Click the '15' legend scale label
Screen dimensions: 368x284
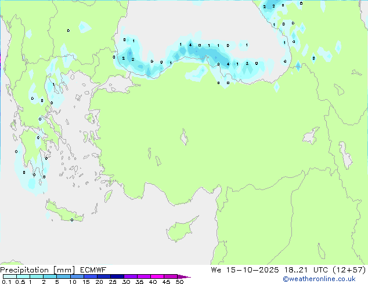pyautogui.click(x=86, y=282)
